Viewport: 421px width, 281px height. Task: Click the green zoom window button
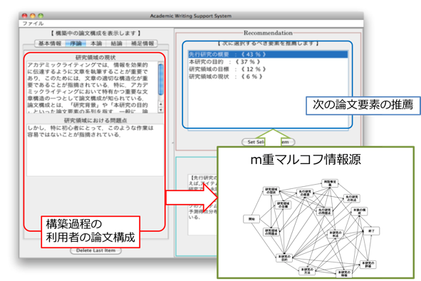[41, 16]
